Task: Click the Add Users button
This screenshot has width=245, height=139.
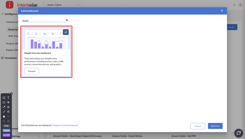Action: tap(215, 126)
